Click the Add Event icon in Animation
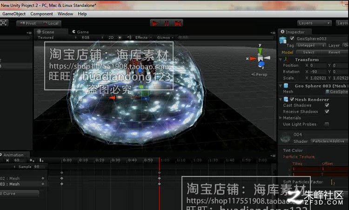The height and width of the screenshot is (210, 349). coord(41,160)
